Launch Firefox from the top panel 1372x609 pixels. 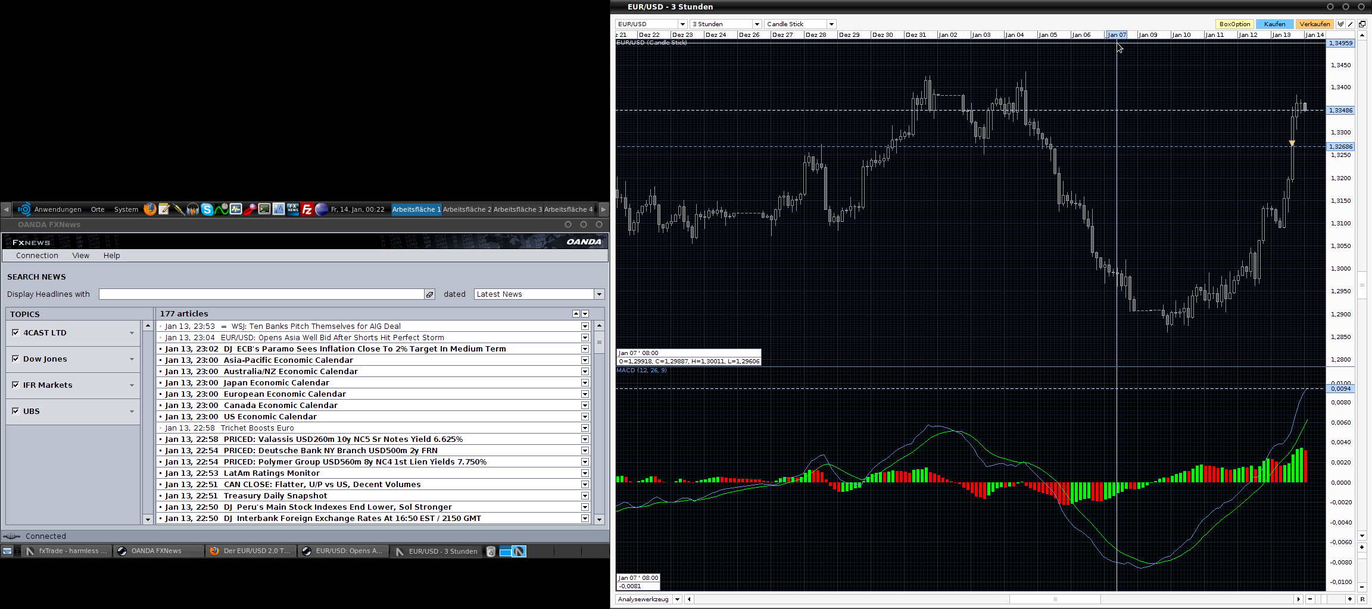tap(150, 209)
